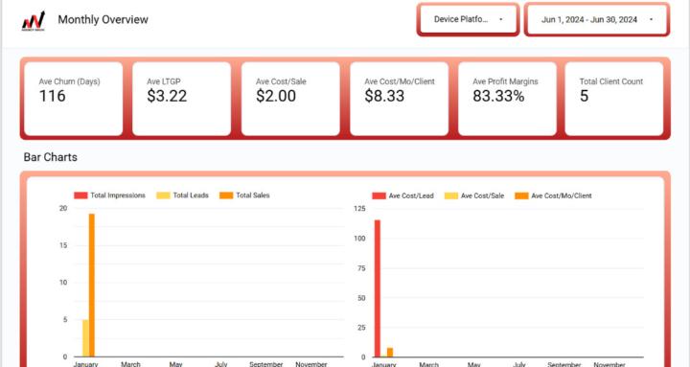Click the Monthly Overview title
This screenshot has width=690, height=367.
pyautogui.click(x=103, y=19)
